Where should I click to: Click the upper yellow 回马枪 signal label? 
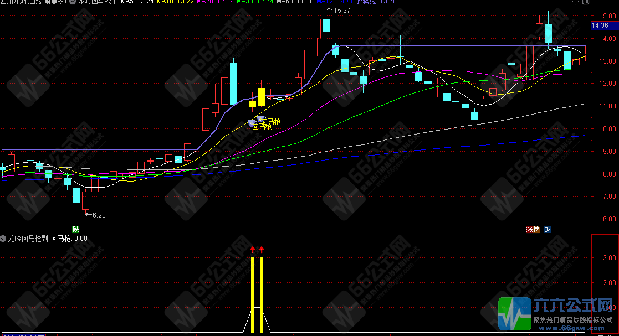271,122
